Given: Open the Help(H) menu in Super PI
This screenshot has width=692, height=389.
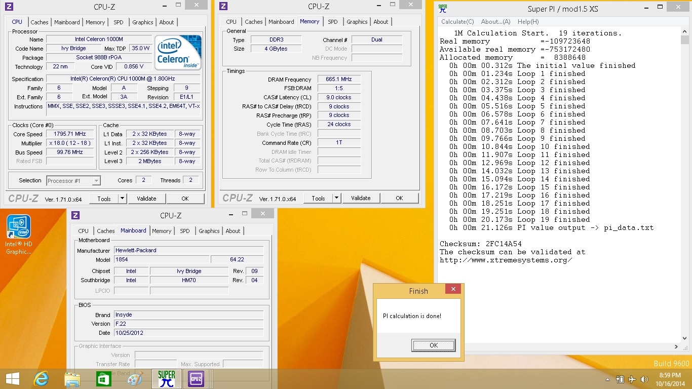Looking at the screenshot, I should [x=528, y=22].
